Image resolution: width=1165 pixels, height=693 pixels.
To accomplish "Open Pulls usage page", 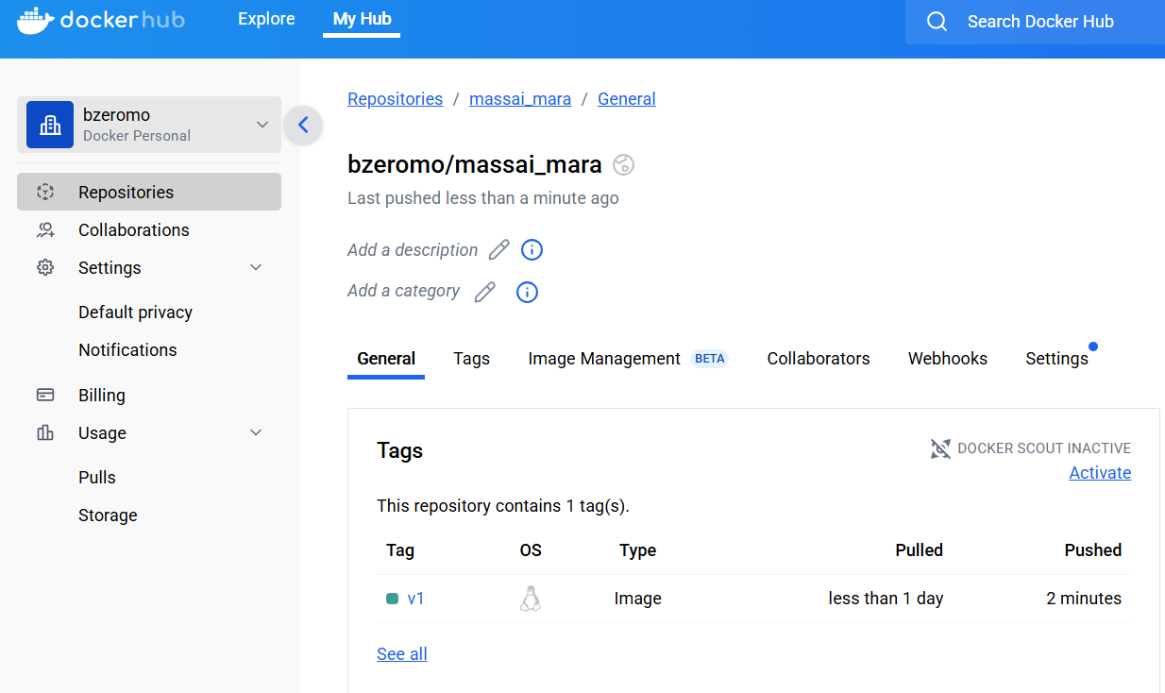I will tap(97, 478).
